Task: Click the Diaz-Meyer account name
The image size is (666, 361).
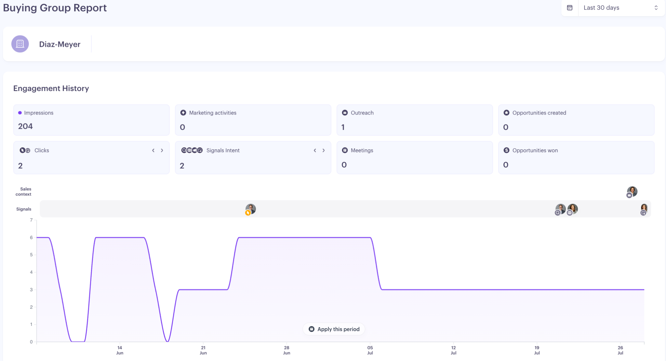Action: point(60,44)
